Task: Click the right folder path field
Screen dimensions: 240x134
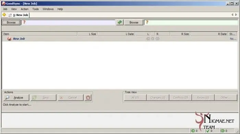Action: point(191,23)
